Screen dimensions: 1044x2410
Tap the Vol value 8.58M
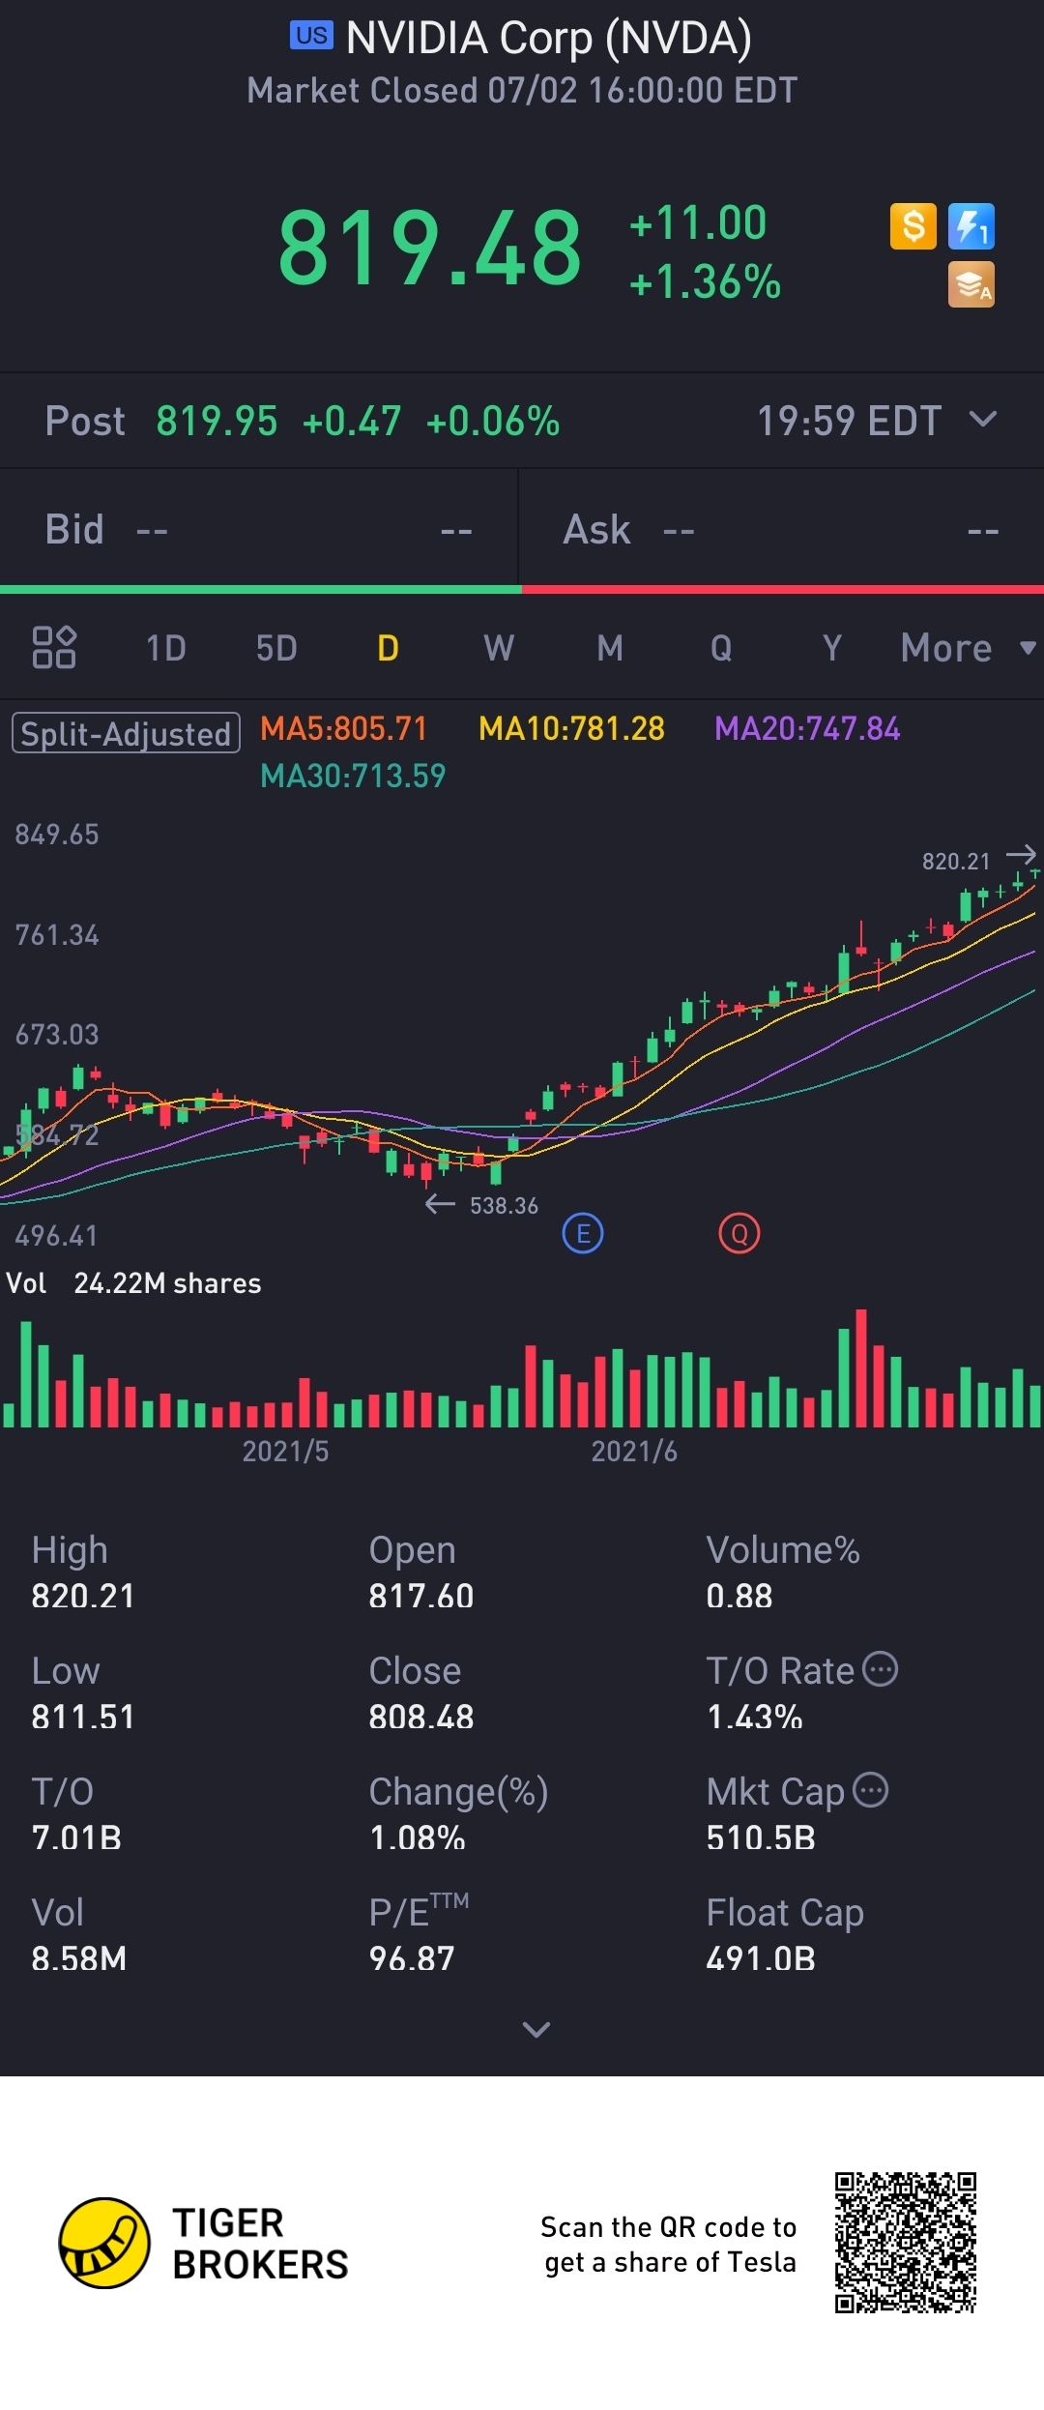click(x=79, y=1958)
